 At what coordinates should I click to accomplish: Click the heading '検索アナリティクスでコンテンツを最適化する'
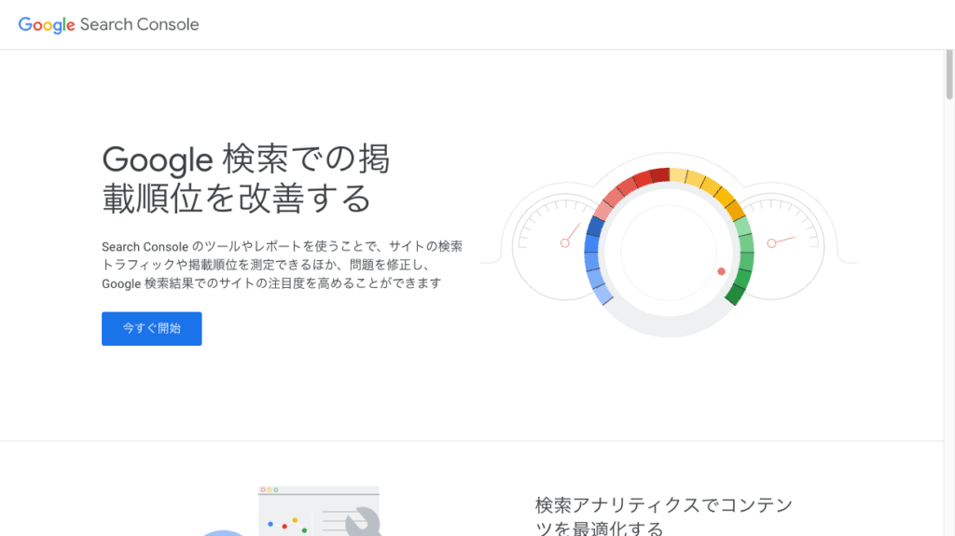(664, 515)
